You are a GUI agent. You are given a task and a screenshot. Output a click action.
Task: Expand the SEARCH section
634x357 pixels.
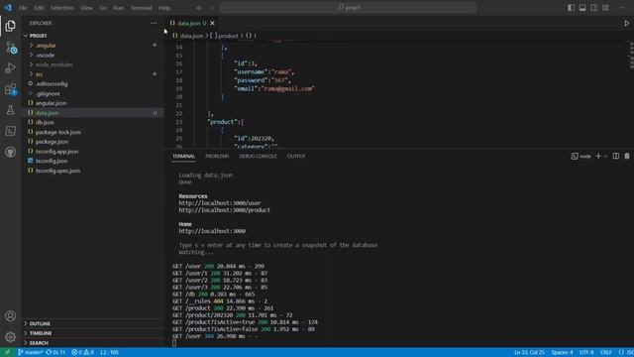[92, 343]
